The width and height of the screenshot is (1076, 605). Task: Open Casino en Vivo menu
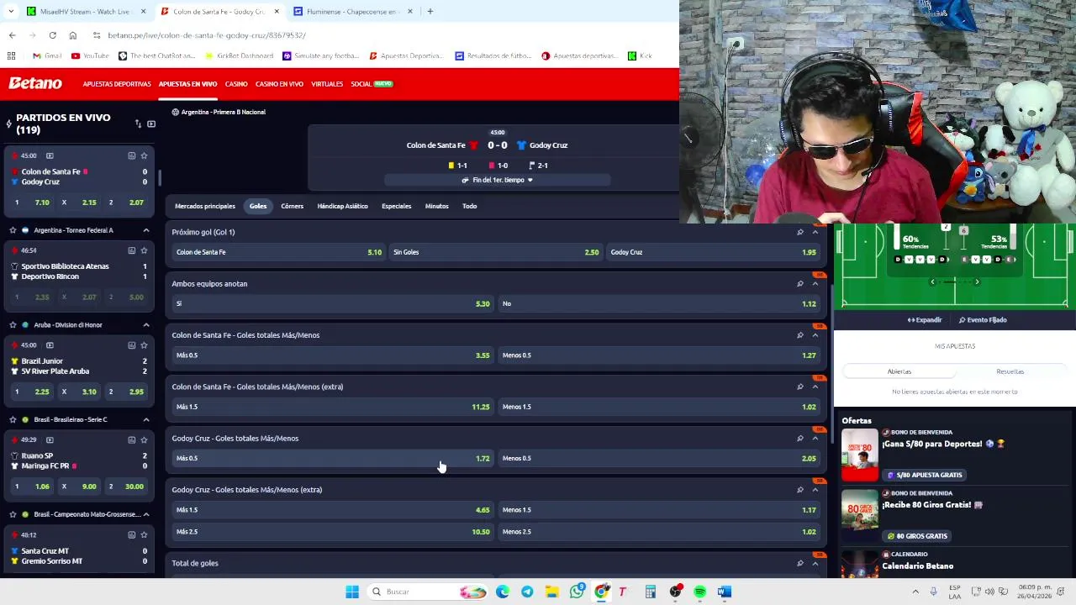click(279, 84)
